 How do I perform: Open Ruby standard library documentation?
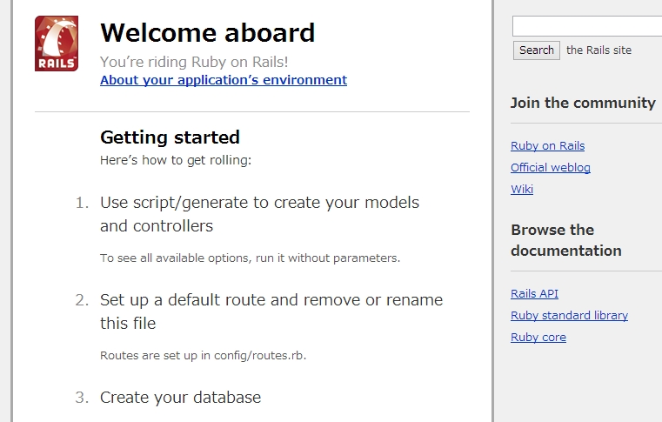click(x=569, y=316)
